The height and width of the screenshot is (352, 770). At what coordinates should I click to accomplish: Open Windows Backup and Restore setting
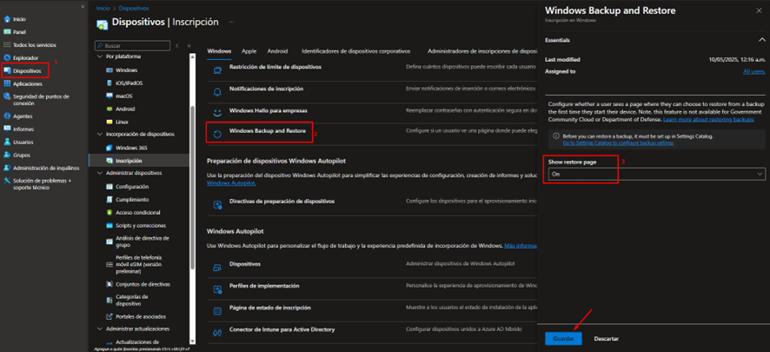267,130
